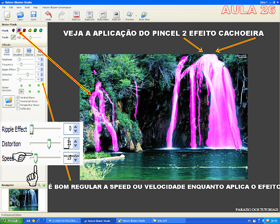Click the waterfall image on the canvas
This screenshot has height=224, width=280.
click(x=163, y=117)
